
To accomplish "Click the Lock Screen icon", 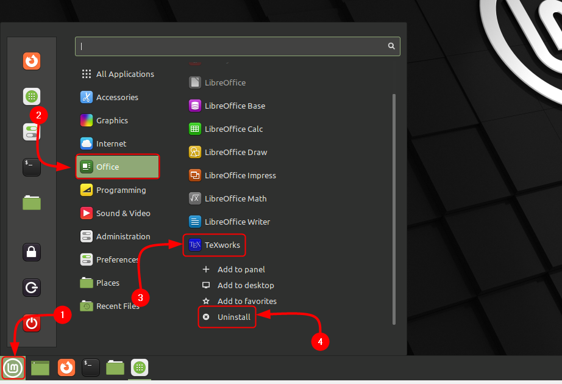I will [x=32, y=252].
